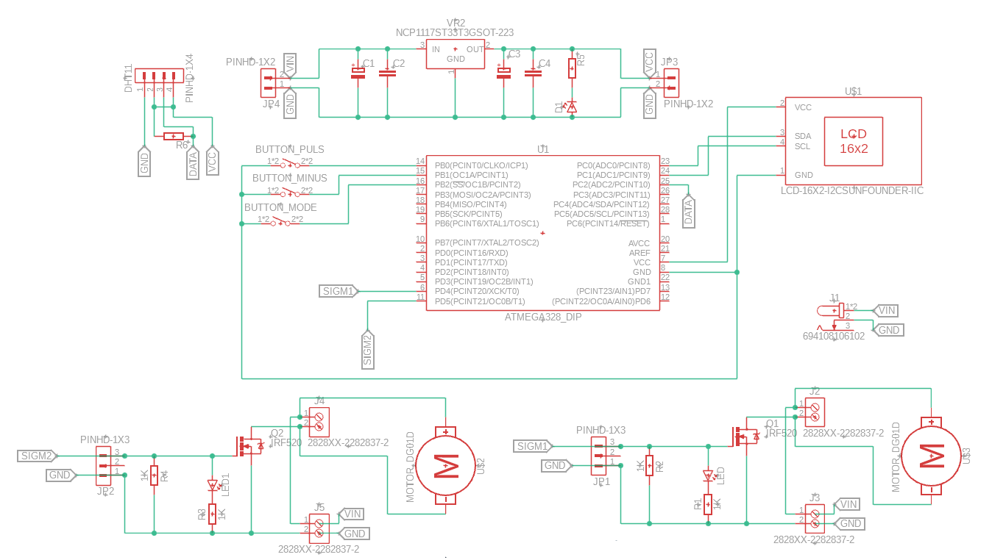This screenshot has width=992, height=560.
Task: Click the JP1 three-pin header symbol
Action: coord(600,456)
